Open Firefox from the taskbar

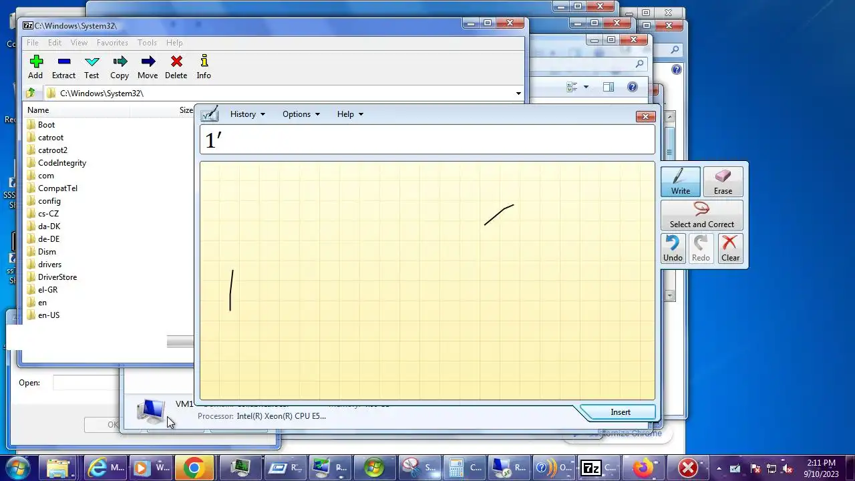[x=644, y=468]
